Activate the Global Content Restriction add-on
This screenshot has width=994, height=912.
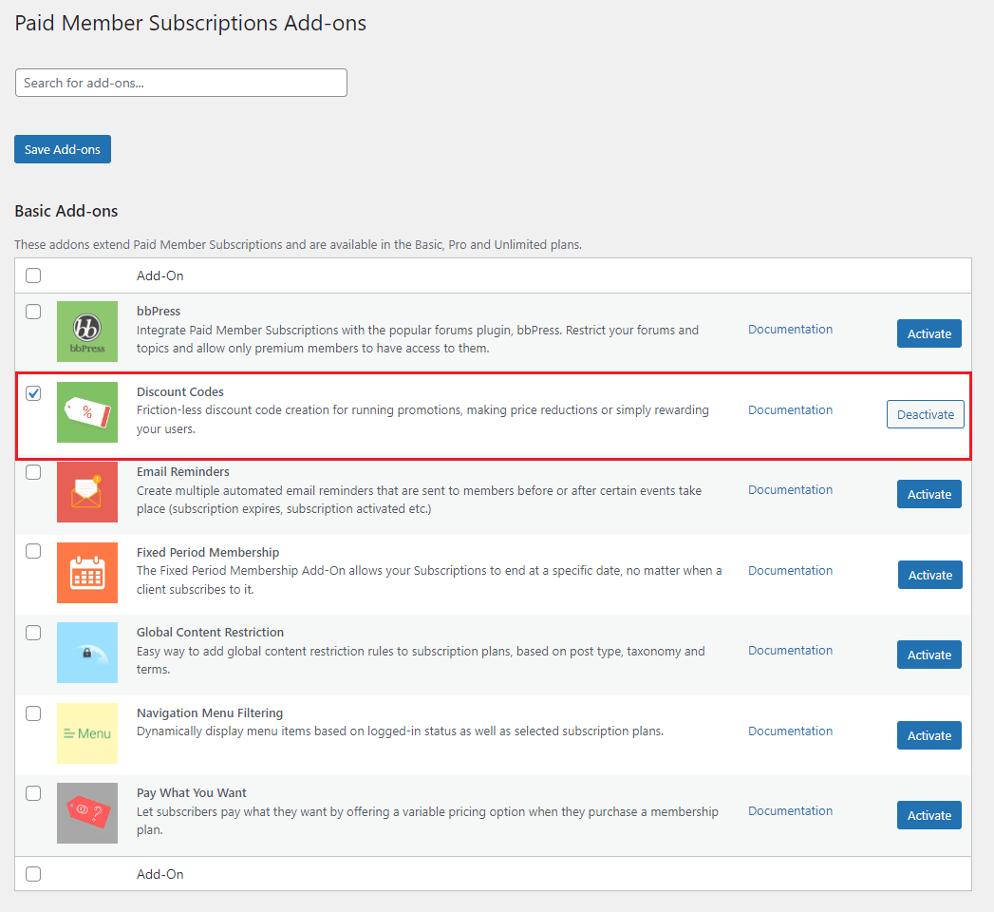tap(928, 655)
